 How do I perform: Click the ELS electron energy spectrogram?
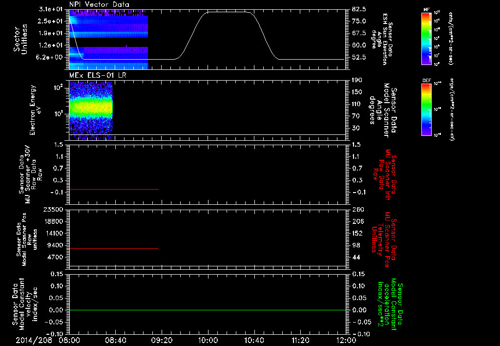click(x=91, y=111)
